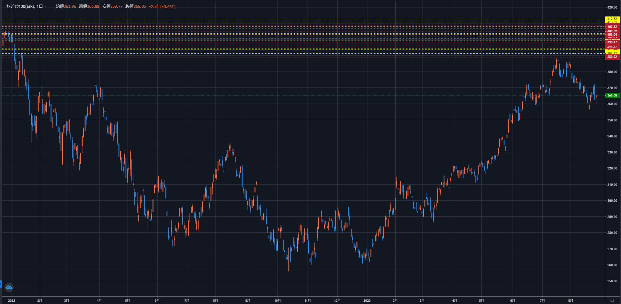Click the 2023 year label on time axis

(x=367, y=301)
